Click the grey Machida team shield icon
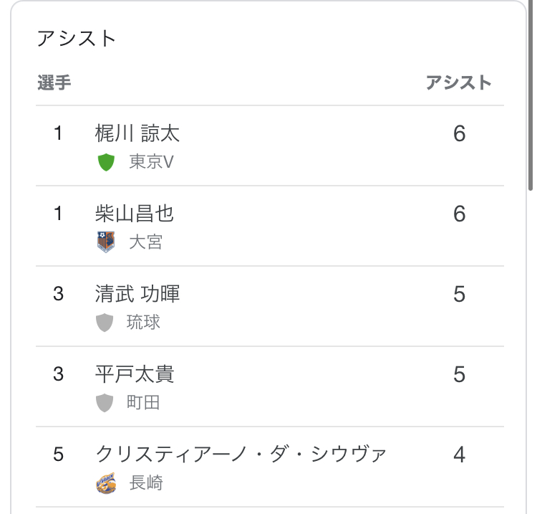537x514 pixels. click(105, 403)
